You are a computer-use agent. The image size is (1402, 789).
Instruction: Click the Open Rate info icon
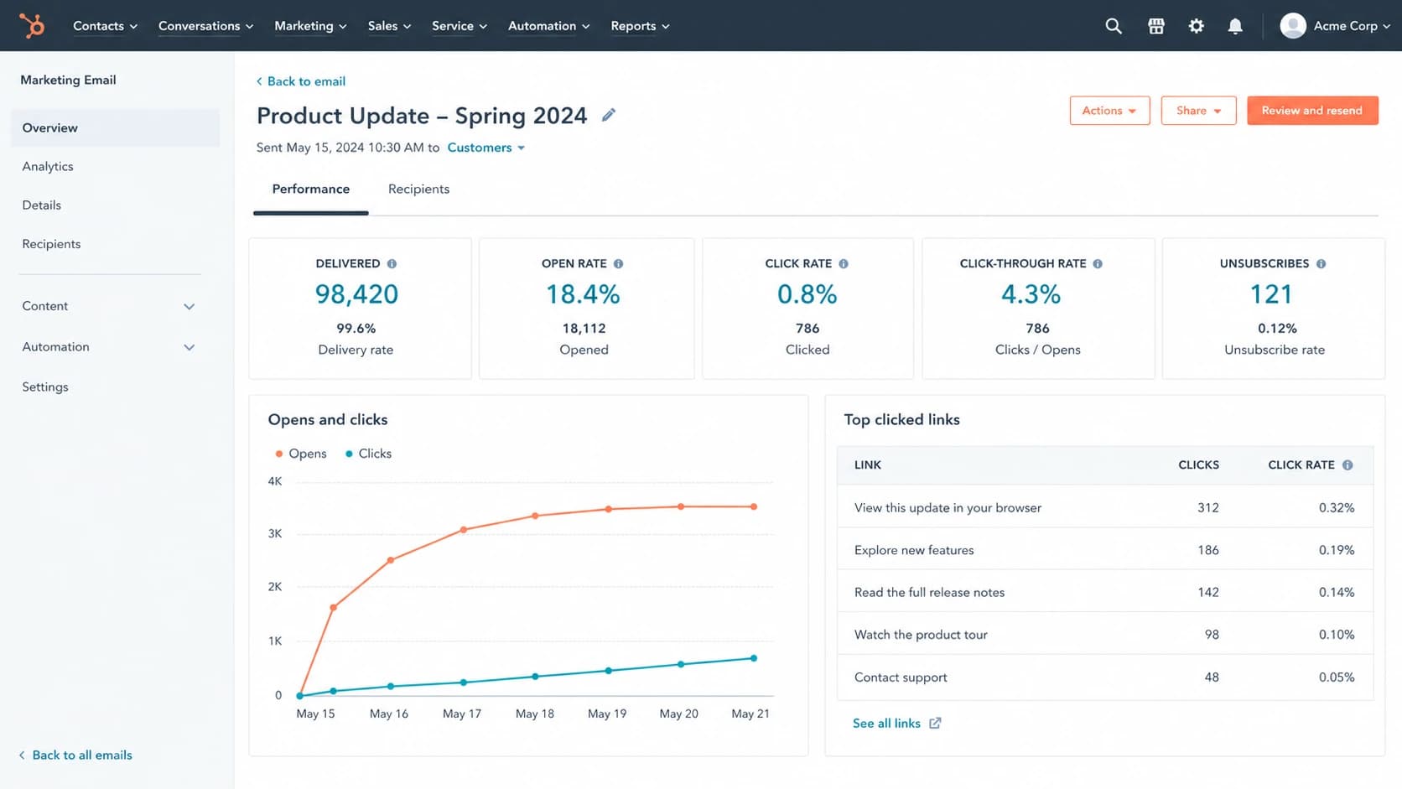pos(618,263)
